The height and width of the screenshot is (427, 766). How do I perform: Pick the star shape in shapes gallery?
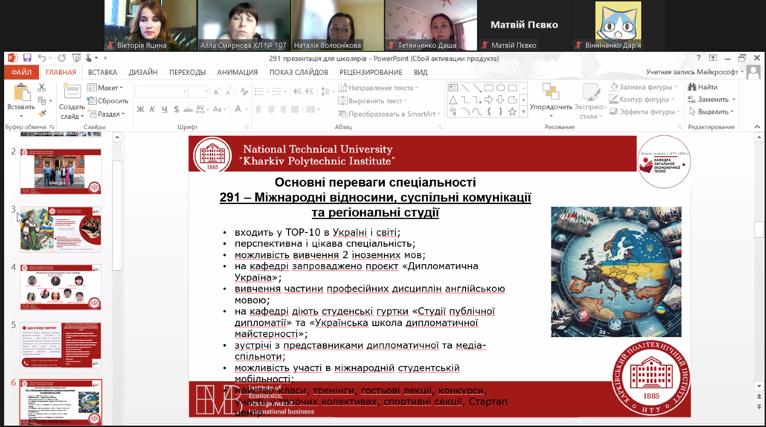[x=512, y=111]
